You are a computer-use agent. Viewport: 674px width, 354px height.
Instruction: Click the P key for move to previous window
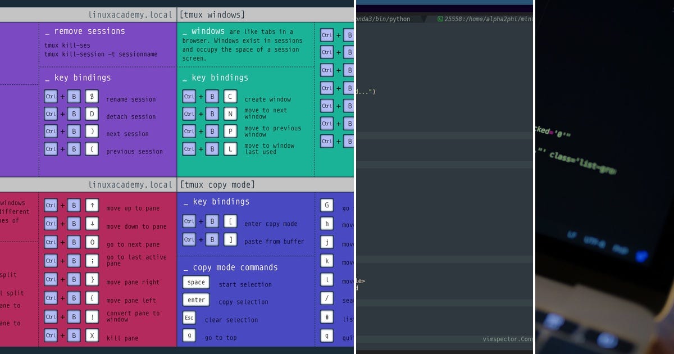230,131
